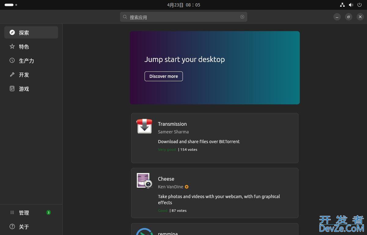Clear the search field with the X icon

242,17
